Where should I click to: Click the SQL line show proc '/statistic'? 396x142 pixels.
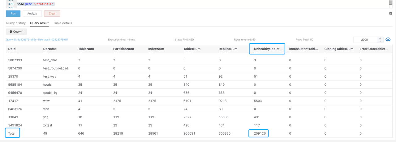(x=36, y=4)
